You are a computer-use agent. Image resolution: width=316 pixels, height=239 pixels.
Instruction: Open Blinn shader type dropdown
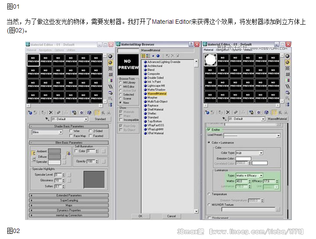click(61, 132)
